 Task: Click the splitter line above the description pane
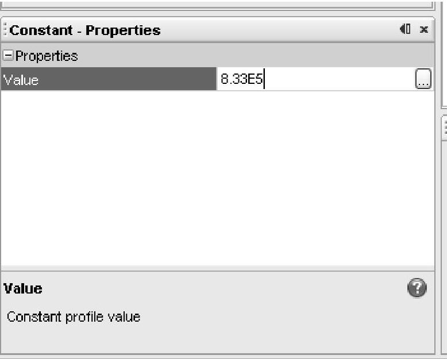218,268
